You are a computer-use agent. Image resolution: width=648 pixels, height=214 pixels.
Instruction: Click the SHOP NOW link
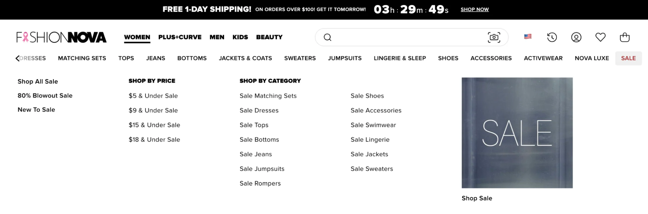point(474,9)
